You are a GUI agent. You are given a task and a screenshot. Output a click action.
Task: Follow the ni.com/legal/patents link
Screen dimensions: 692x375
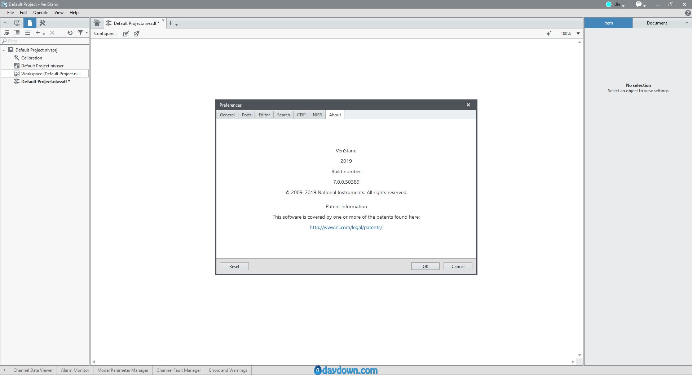[x=346, y=227]
